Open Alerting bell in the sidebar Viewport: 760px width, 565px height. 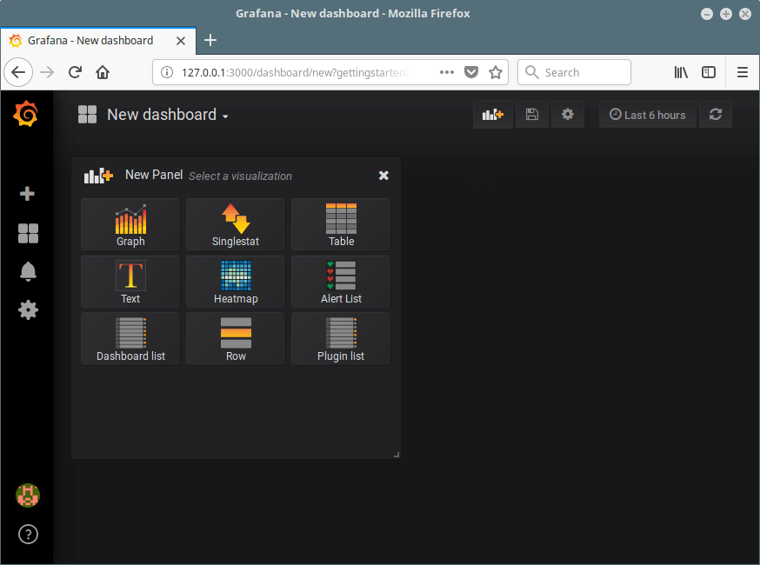28,271
